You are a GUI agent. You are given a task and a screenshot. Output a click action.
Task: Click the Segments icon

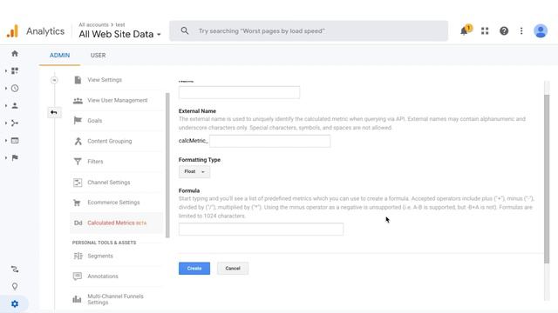point(78,256)
